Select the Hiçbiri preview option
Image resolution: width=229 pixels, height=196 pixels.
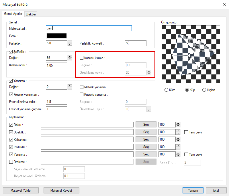pyautogui.click(x=204, y=90)
